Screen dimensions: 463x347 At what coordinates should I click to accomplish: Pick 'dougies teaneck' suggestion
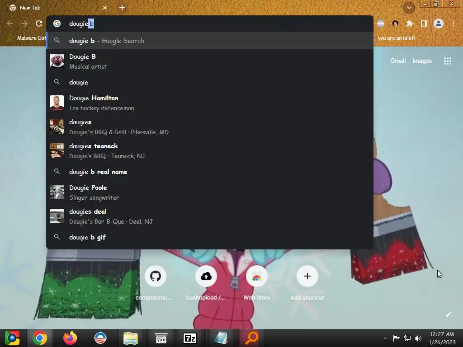point(210,151)
